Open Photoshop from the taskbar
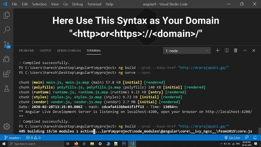The width and height of the screenshot is (261, 147). click(x=124, y=144)
